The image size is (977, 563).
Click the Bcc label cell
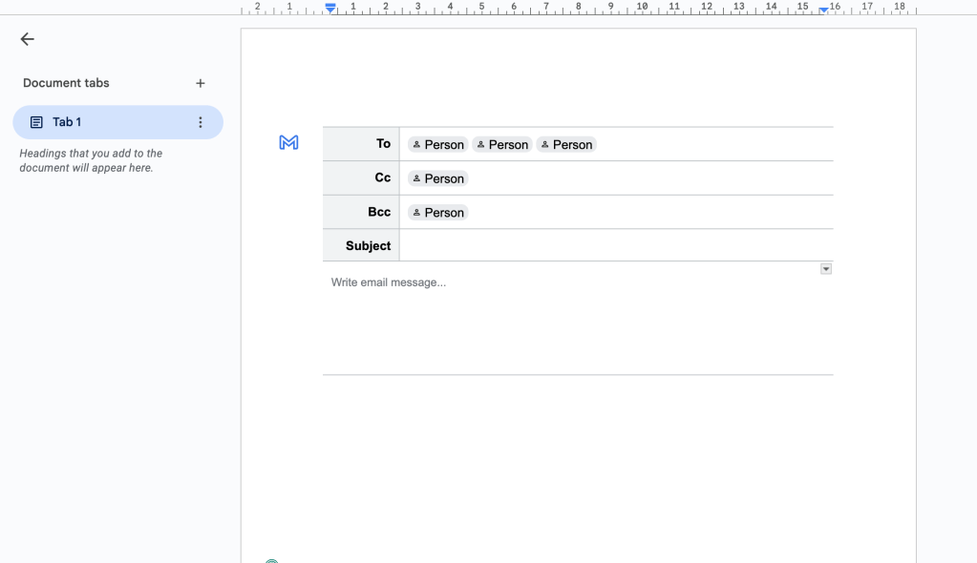point(362,212)
